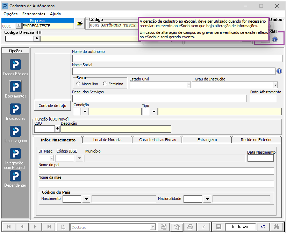Open the Ferramentas menu
This screenshot has height=233, width=287.
tap(34, 14)
